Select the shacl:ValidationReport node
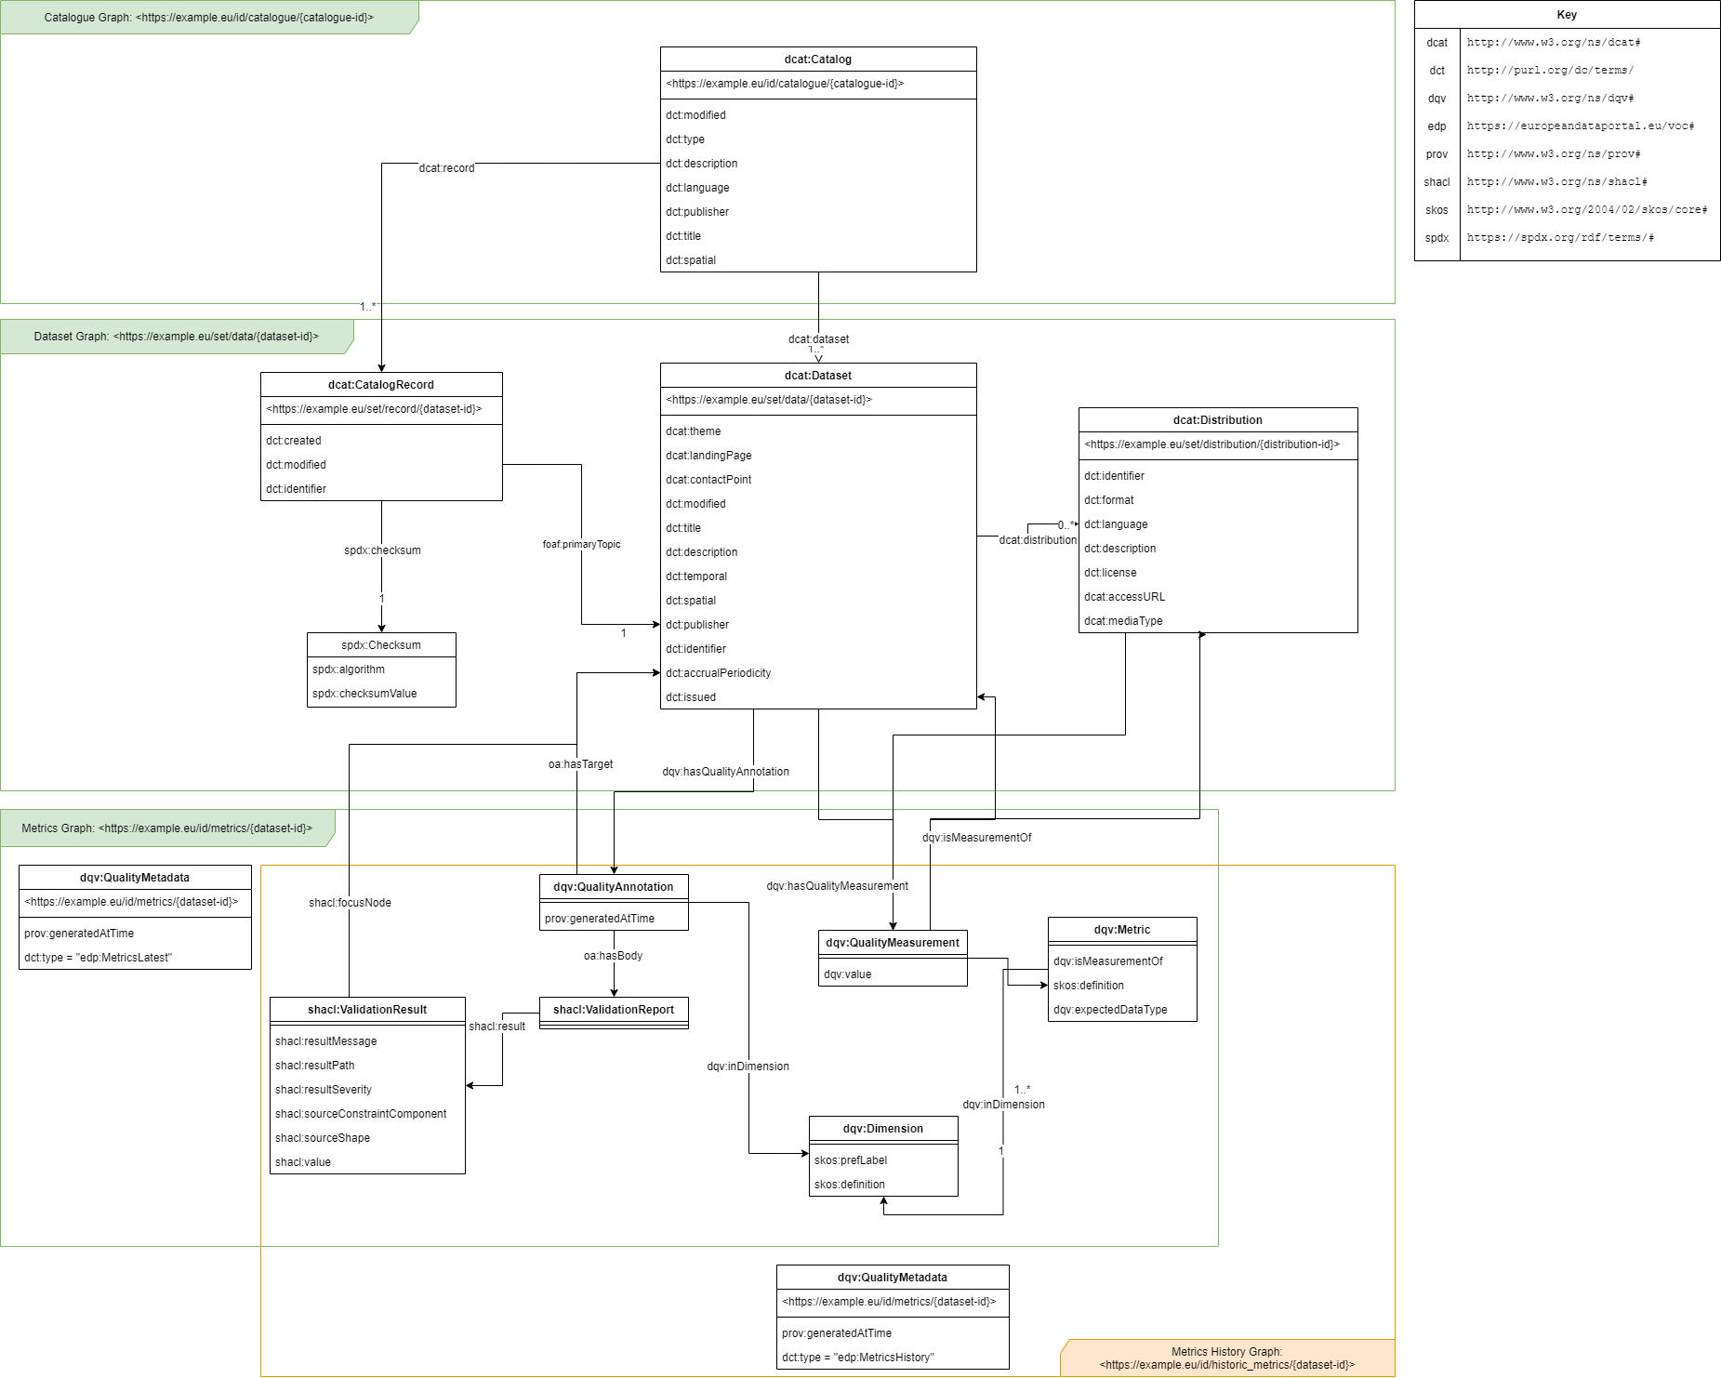This screenshot has height=1378, width=1721. (613, 1010)
